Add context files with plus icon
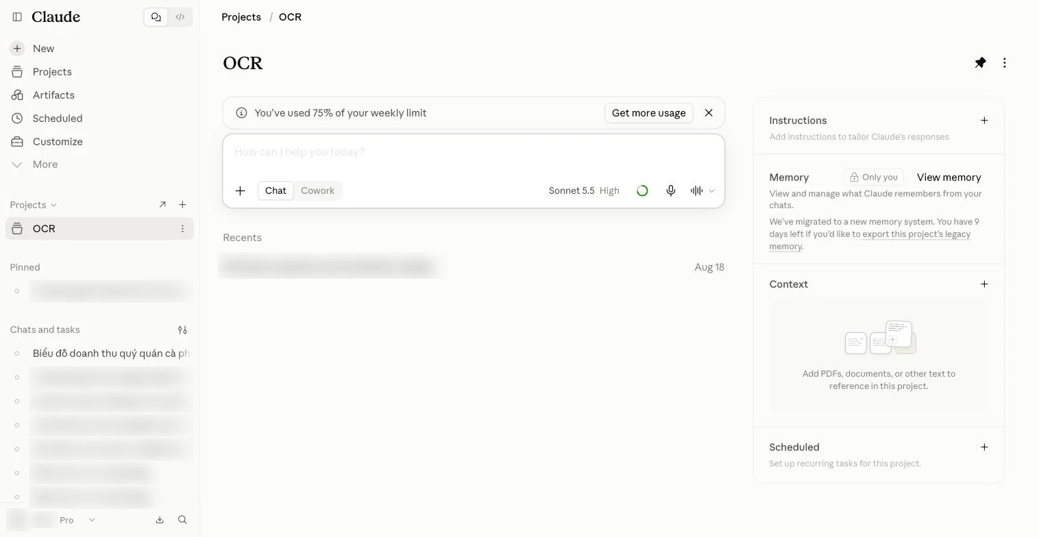 (x=984, y=284)
